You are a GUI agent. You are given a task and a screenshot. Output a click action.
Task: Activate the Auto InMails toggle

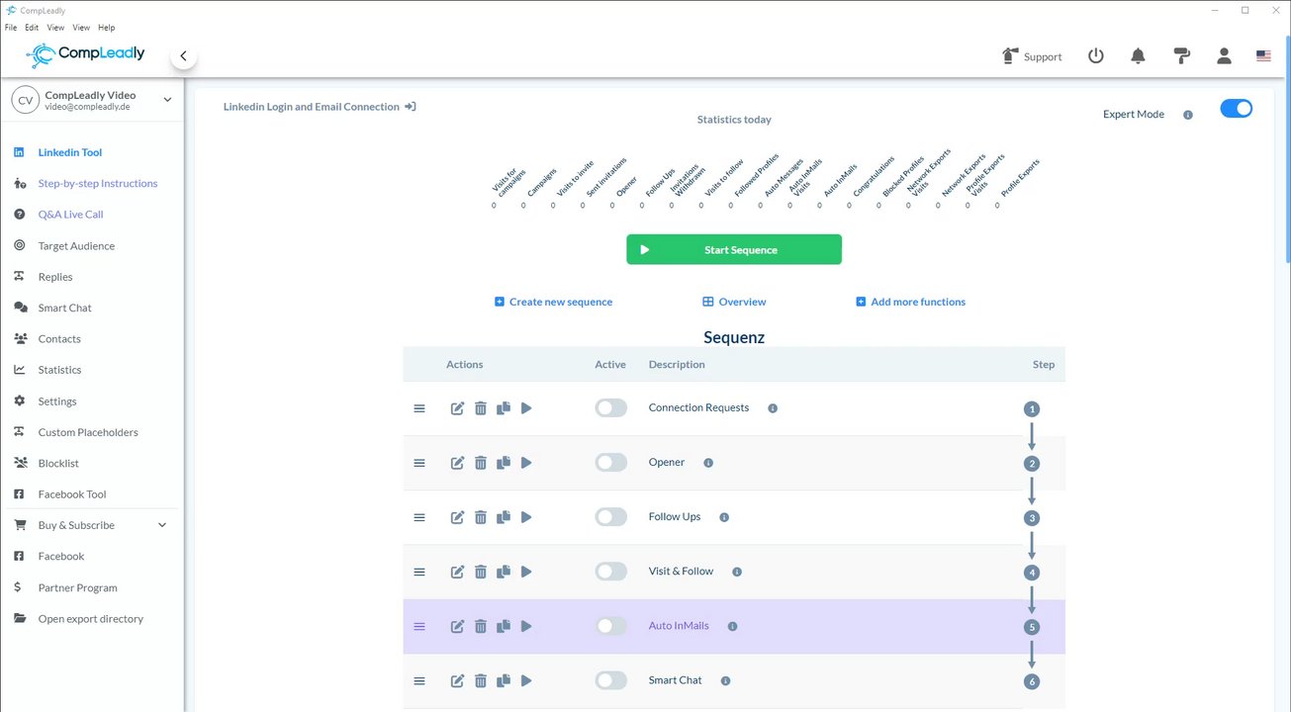[x=610, y=626]
